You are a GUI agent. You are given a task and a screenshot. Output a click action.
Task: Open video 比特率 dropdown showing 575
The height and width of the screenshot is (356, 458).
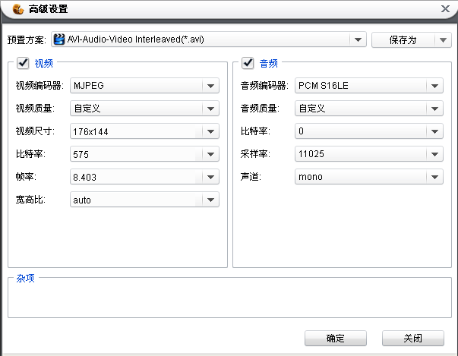(x=144, y=154)
